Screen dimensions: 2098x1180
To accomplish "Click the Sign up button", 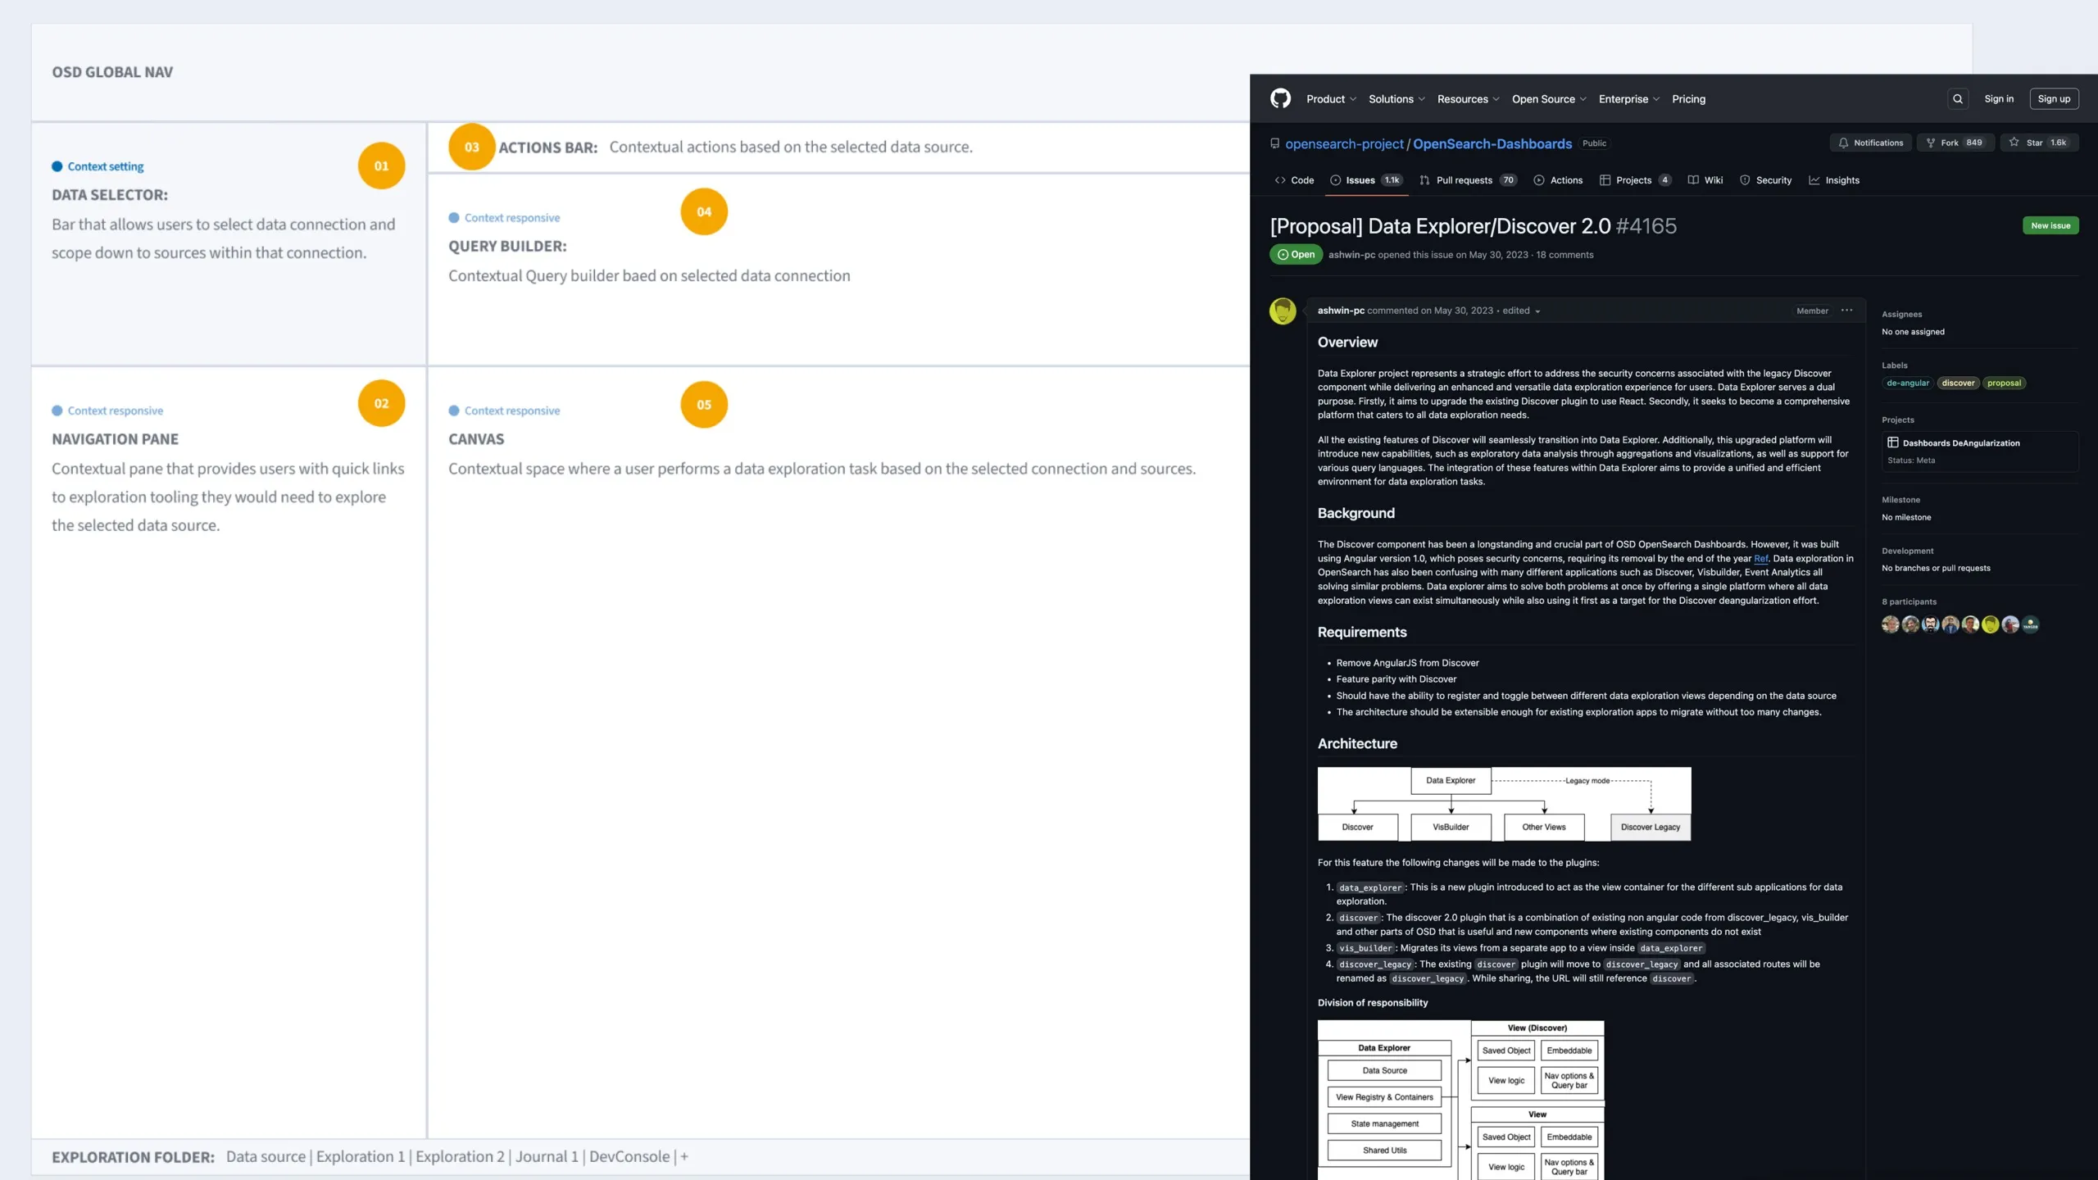I will [2054, 99].
